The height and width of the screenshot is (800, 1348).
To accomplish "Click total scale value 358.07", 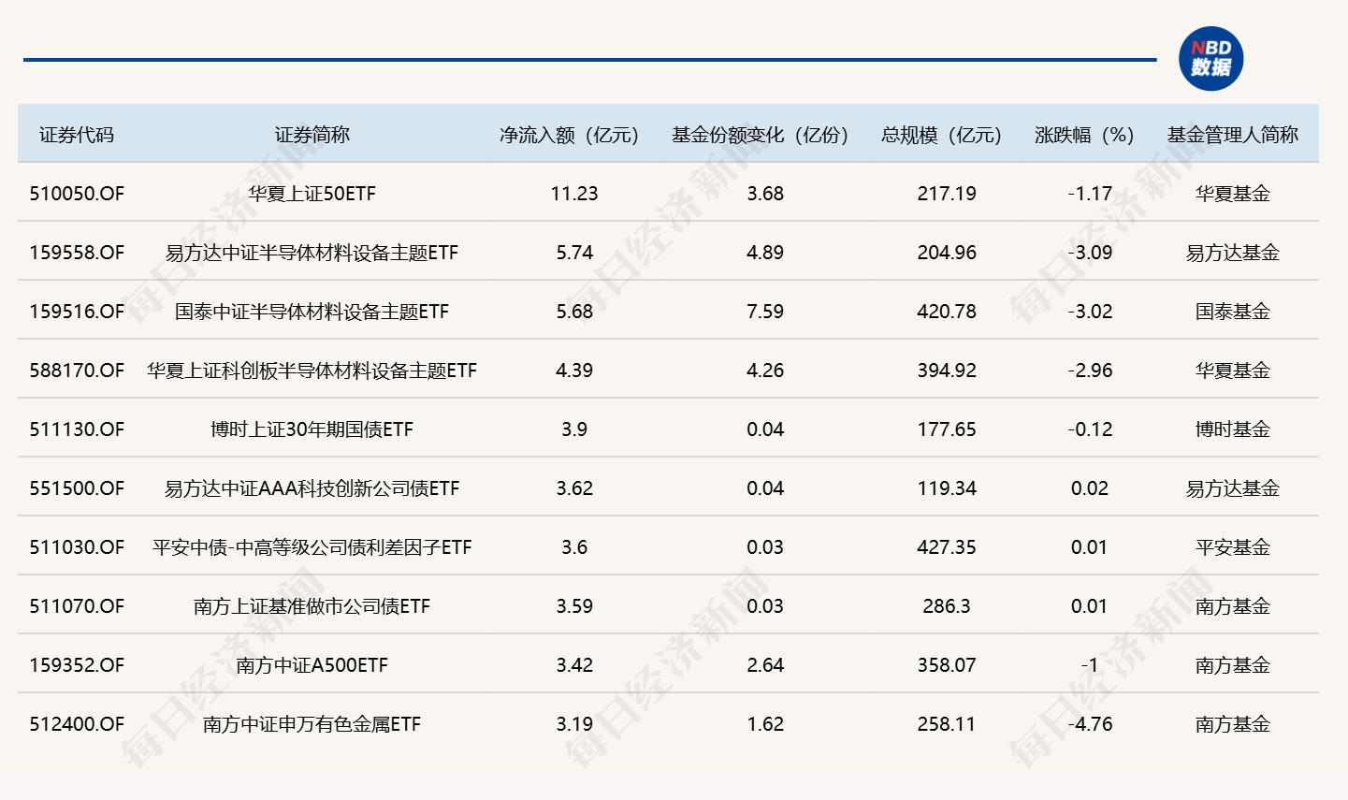I will click(x=947, y=665).
